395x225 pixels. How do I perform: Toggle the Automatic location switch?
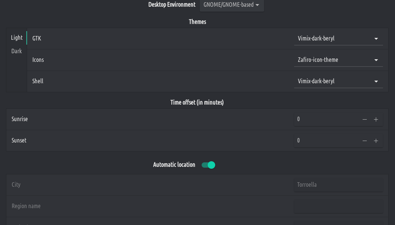[208, 165]
